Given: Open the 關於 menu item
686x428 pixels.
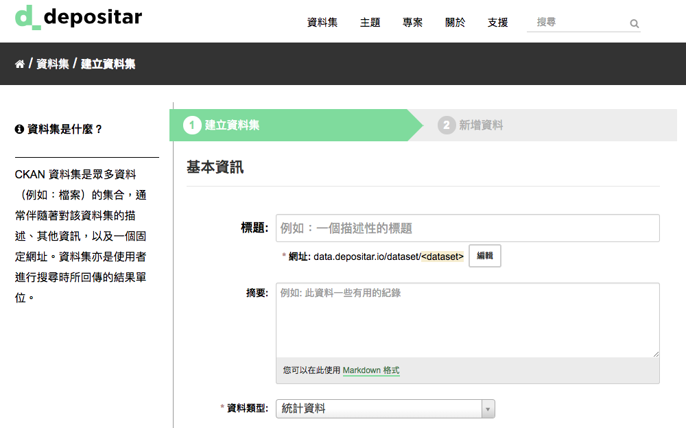Looking at the screenshot, I should (x=455, y=23).
